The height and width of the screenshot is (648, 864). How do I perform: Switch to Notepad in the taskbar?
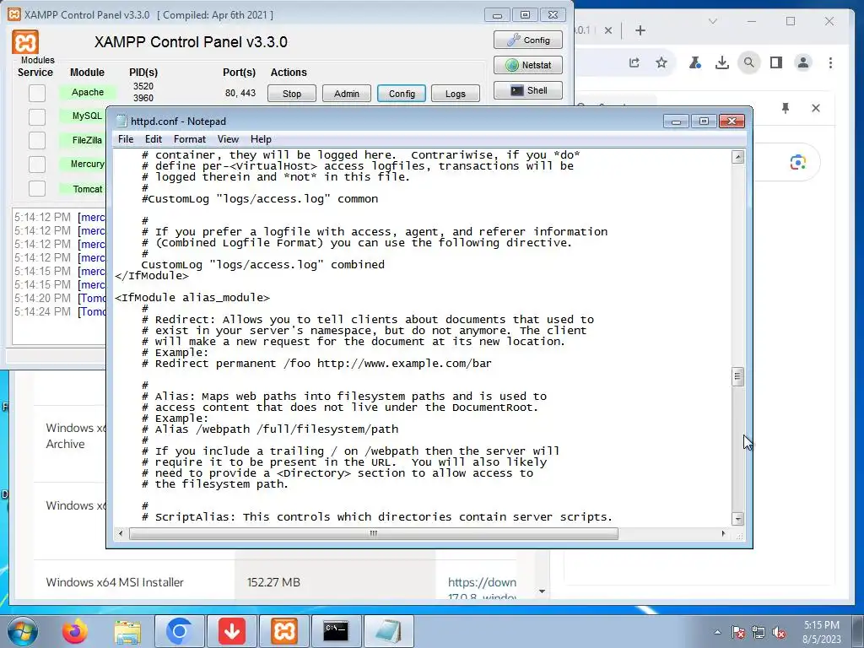[x=388, y=631]
